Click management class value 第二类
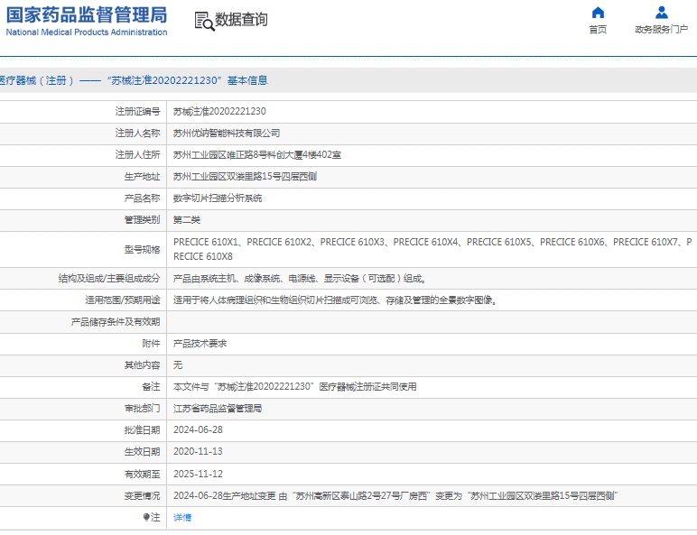697x535 pixels. [187, 220]
